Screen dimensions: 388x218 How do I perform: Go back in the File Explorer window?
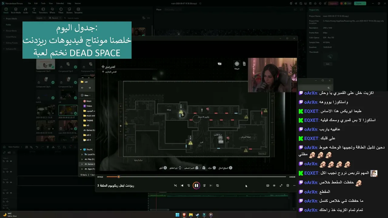pyautogui.click(x=82, y=88)
